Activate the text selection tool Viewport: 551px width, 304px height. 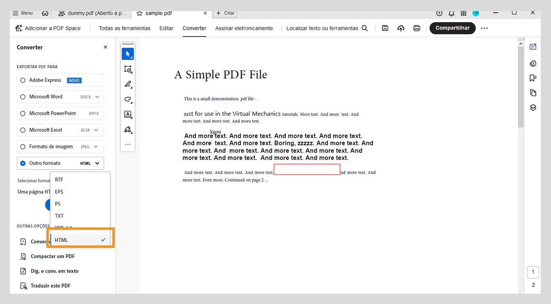tap(128, 114)
